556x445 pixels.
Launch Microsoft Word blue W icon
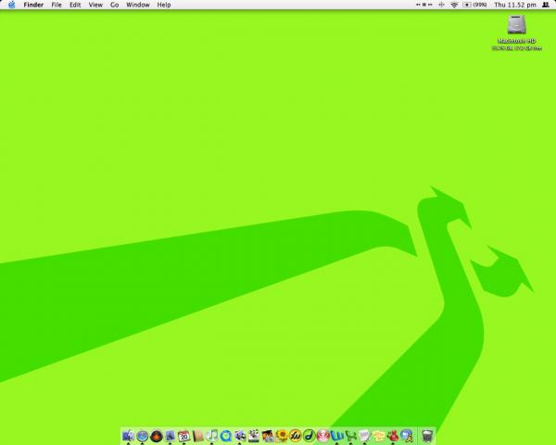[x=337, y=436]
